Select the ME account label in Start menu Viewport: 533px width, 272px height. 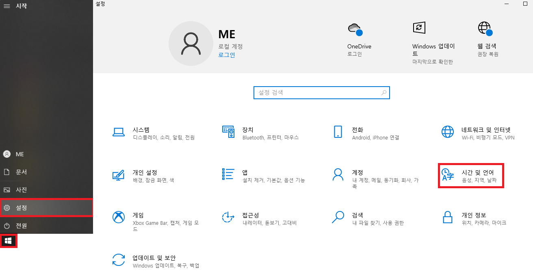coord(20,154)
